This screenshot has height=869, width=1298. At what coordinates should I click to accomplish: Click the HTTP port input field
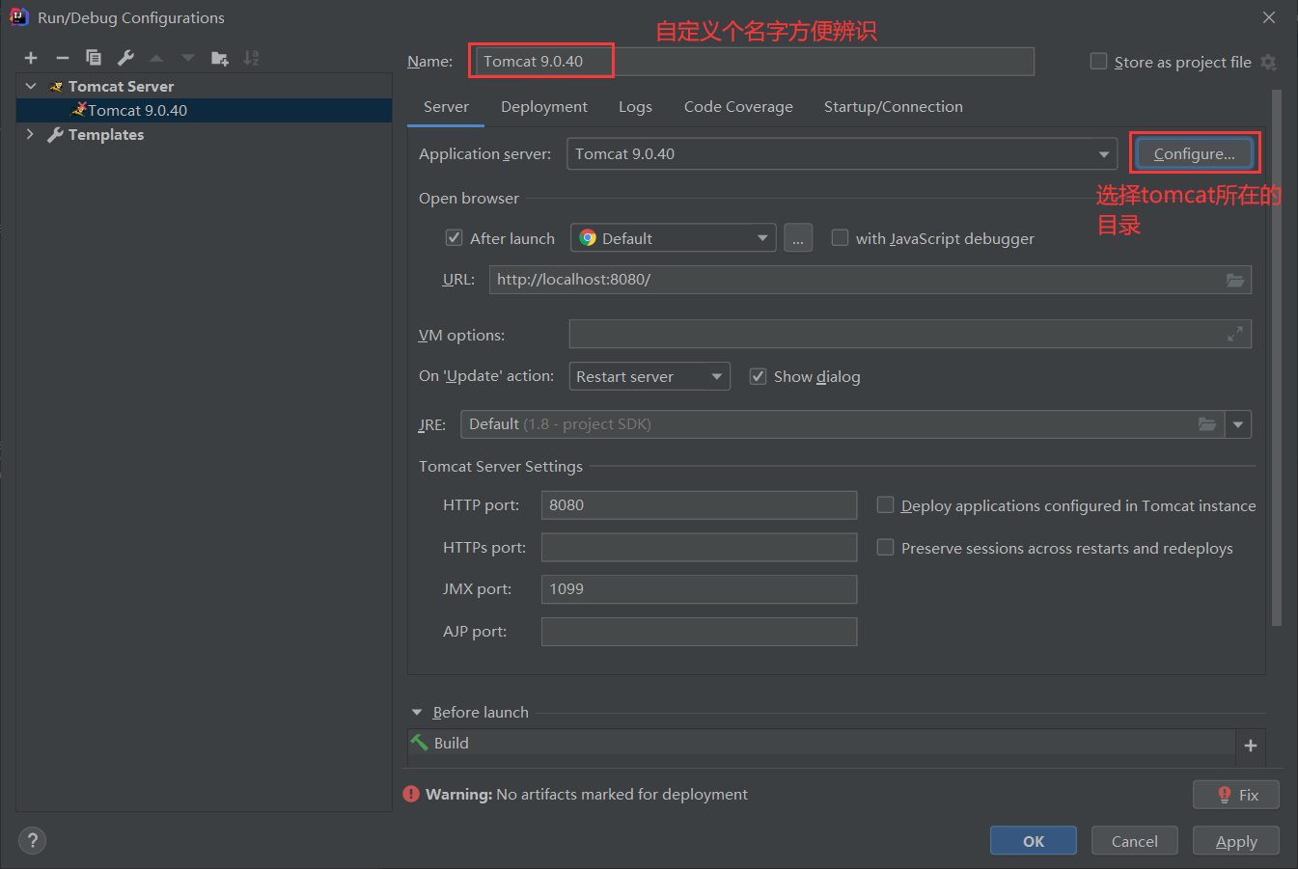[x=699, y=505]
